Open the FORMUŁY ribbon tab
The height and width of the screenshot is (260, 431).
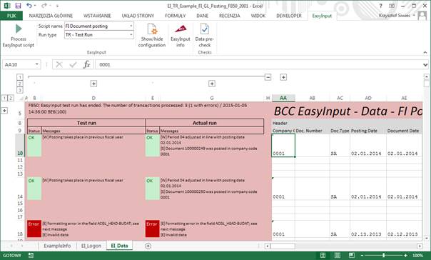[176, 16]
